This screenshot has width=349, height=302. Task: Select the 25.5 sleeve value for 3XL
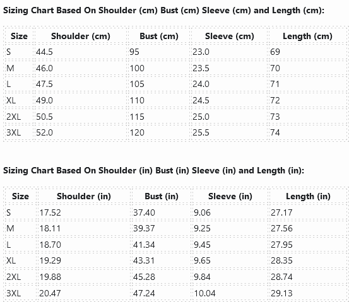pyautogui.click(x=201, y=132)
